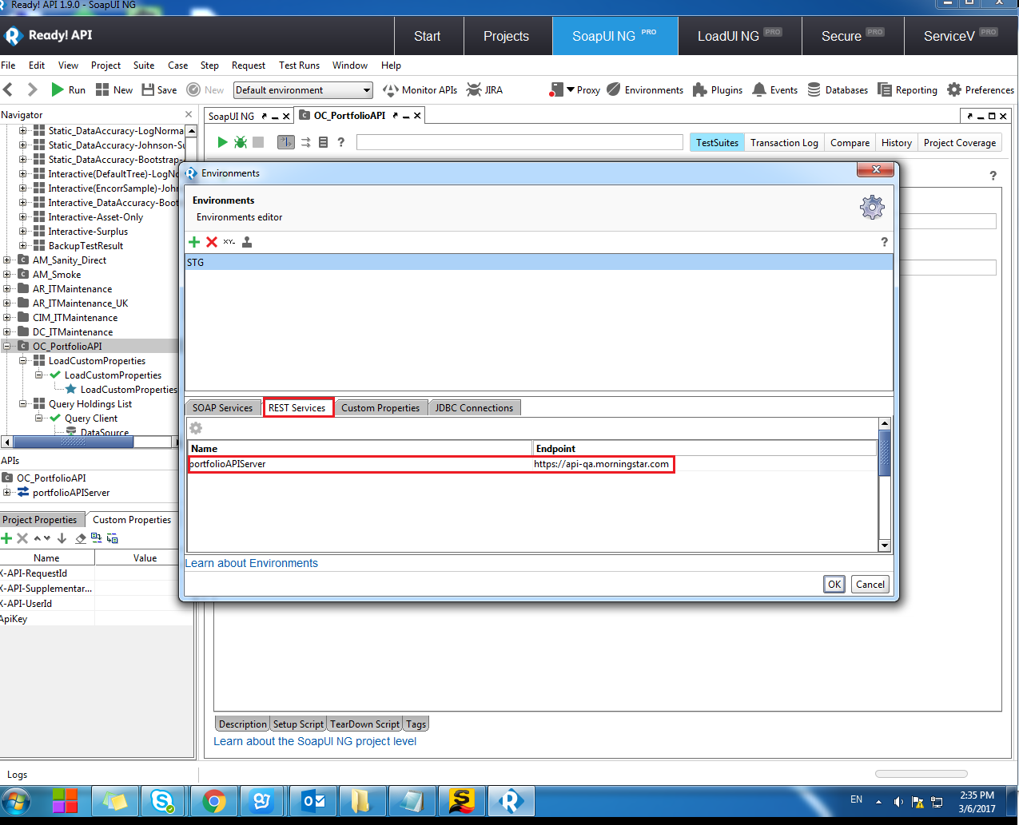Collapse the OC_PortfolioAPI project node
The image size is (1019, 825).
pyautogui.click(x=7, y=346)
